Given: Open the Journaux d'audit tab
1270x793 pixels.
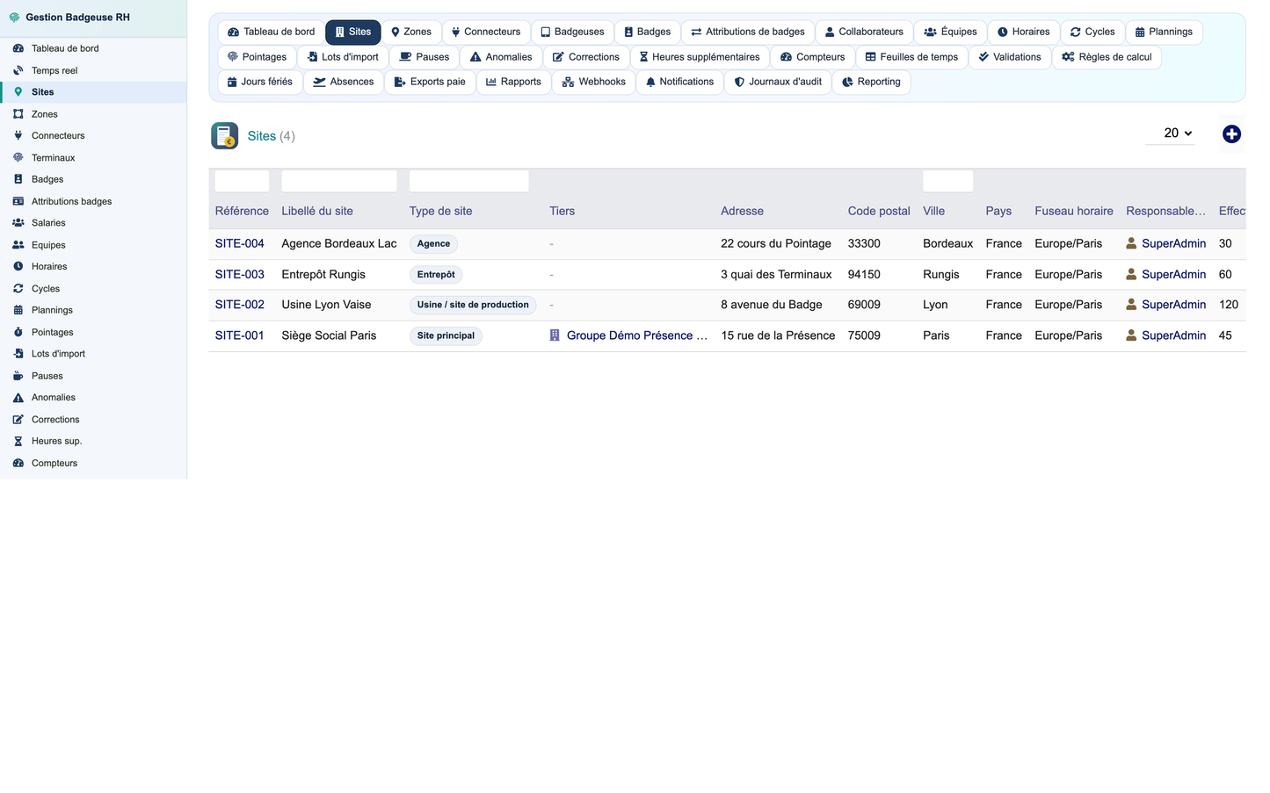Looking at the screenshot, I should [x=778, y=82].
